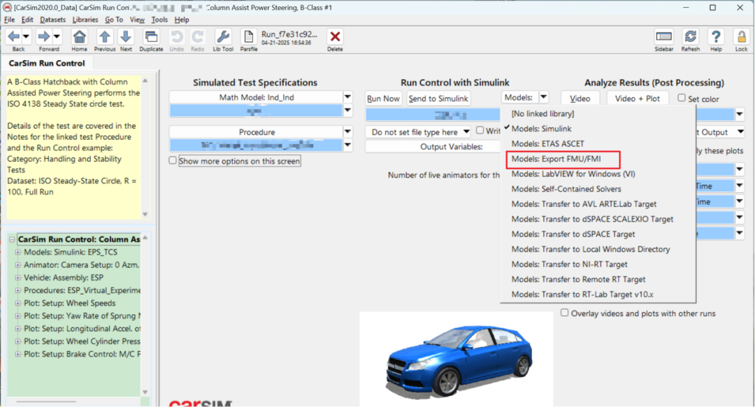Select Plot: Setup: Brake Control tree item
755x407 pixels.
pos(82,354)
